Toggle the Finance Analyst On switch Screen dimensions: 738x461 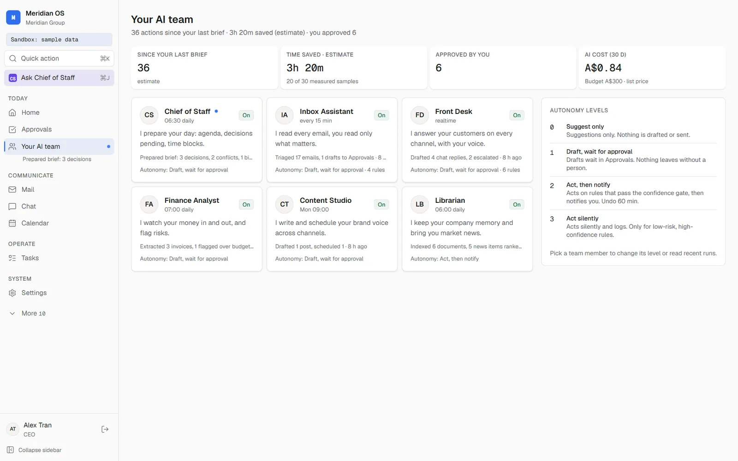pos(246,205)
